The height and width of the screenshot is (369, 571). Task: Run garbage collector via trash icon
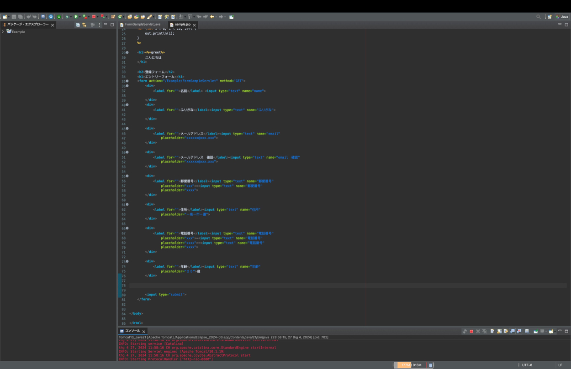coord(430,365)
